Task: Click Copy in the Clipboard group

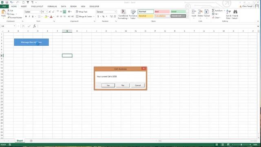Action: pyautogui.click(x=11, y=14)
